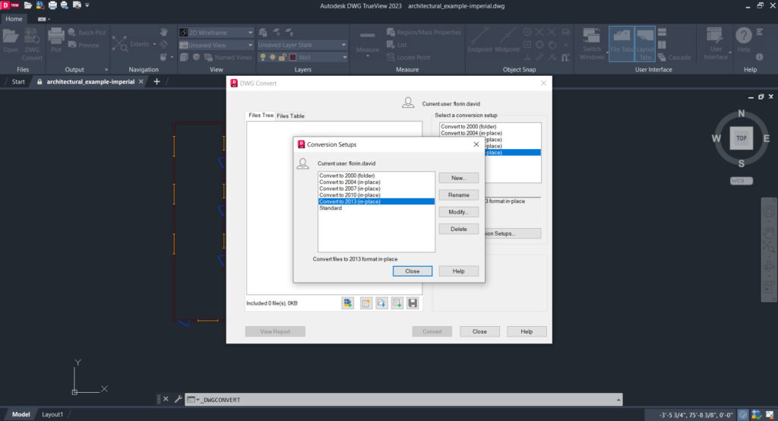The width and height of the screenshot is (778, 421).
Task: Click the Open folder icon in quick access toolbar
Action: (x=28, y=5)
